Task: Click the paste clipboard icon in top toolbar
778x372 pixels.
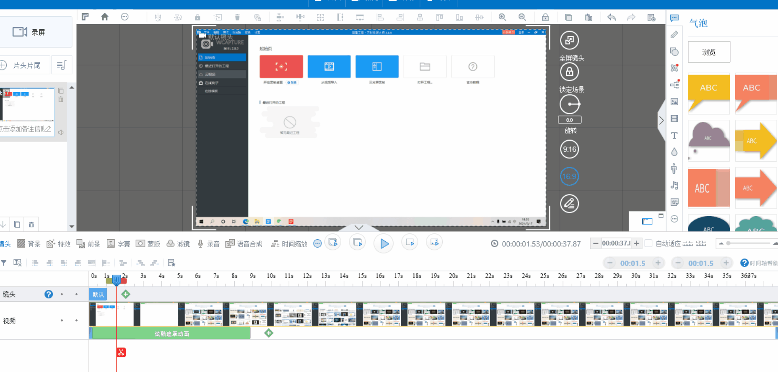Action: 589,17
